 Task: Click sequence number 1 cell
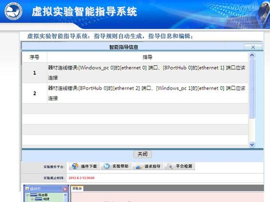coord(35,73)
